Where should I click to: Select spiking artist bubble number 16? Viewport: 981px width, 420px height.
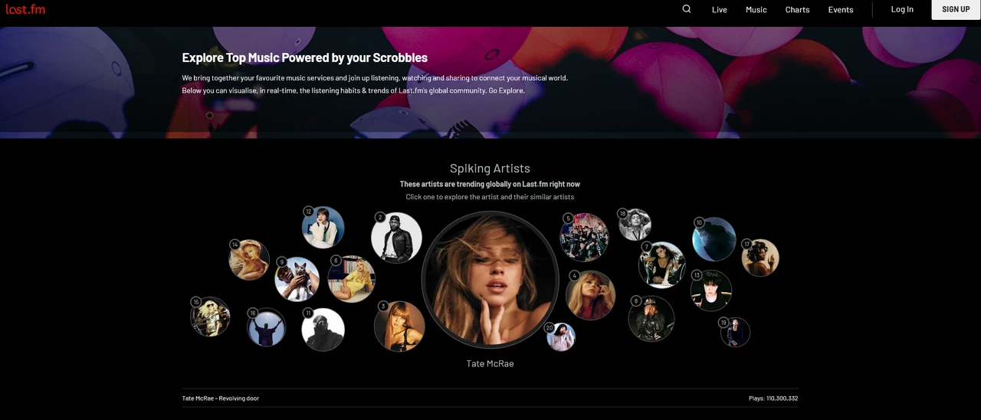click(x=266, y=327)
